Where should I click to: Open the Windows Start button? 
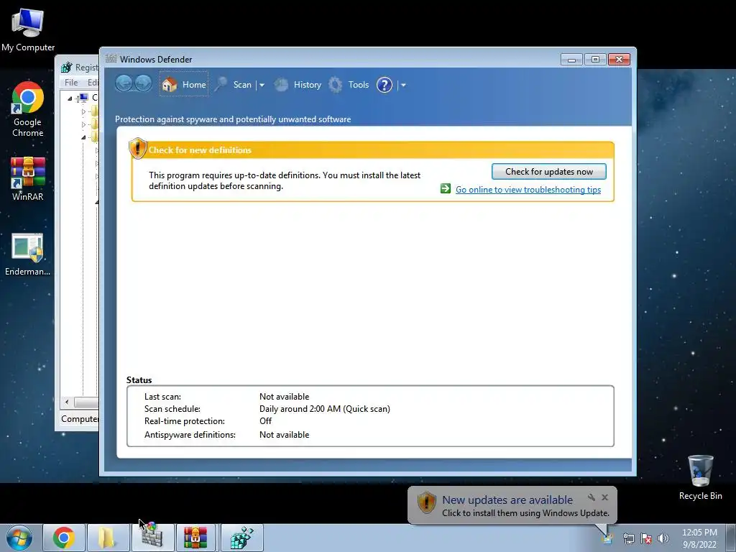pyautogui.click(x=19, y=538)
